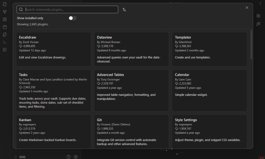The height and width of the screenshot is (159, 265).
Task: Select the grid dashboard icon in the sidebar
Action: [4, 19]
